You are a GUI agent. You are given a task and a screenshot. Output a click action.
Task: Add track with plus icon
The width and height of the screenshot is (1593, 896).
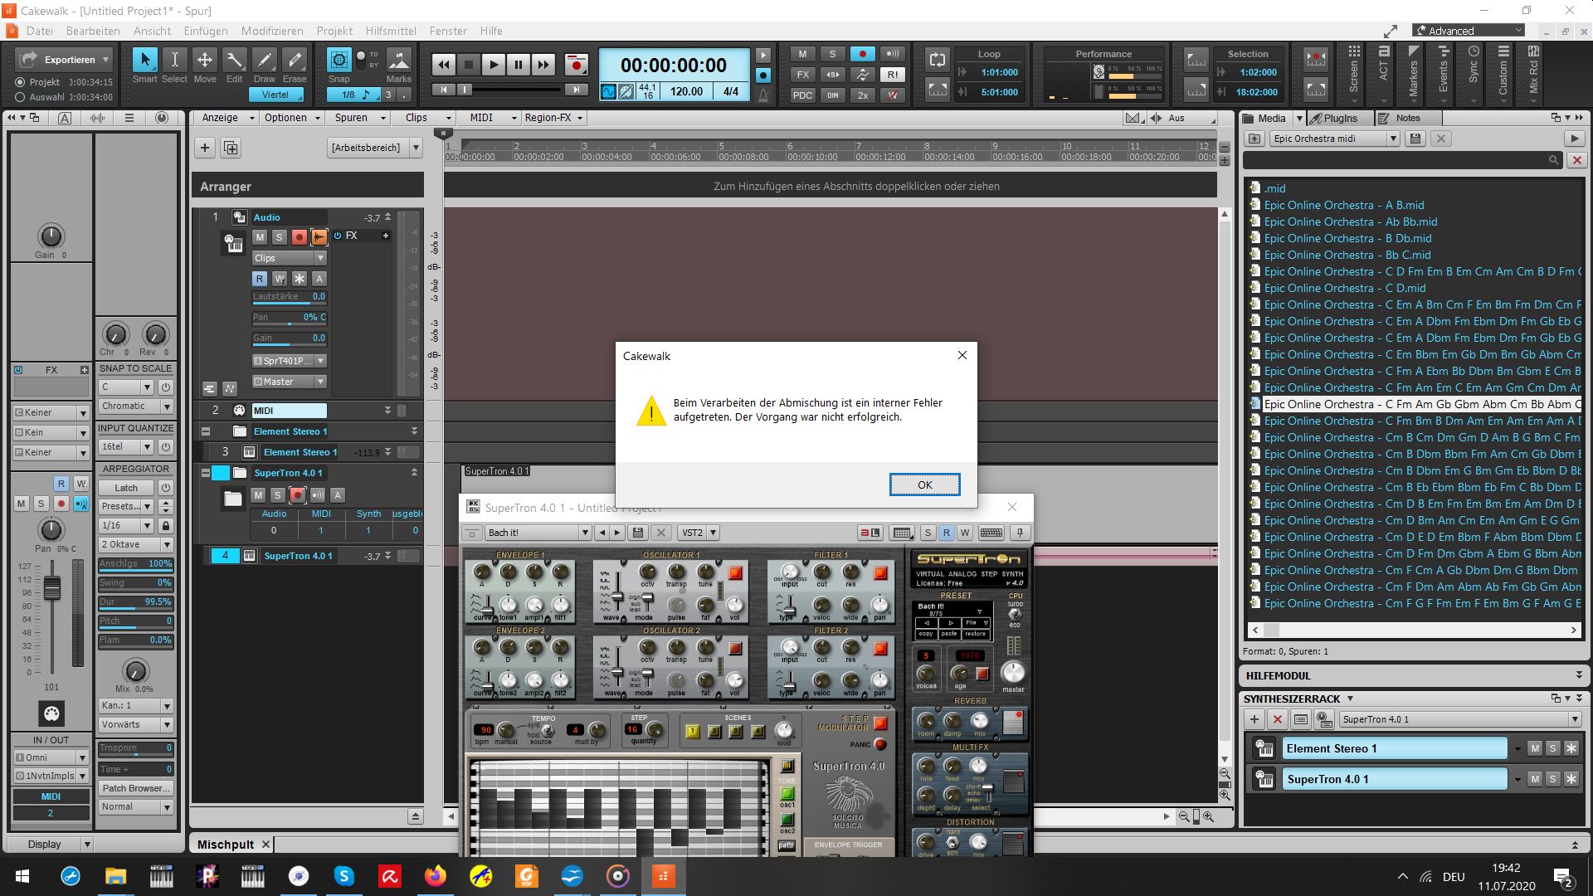pos(205,148)
